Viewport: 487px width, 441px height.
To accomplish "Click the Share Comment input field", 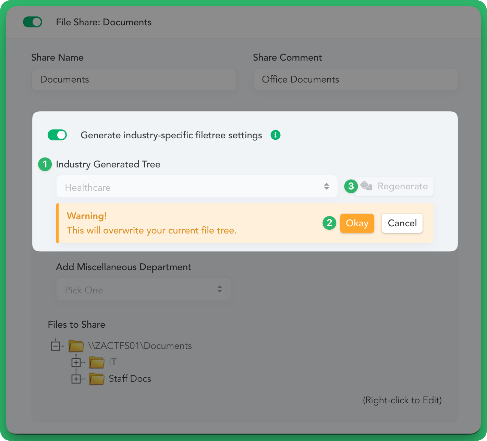I will (x=355, y=79).
